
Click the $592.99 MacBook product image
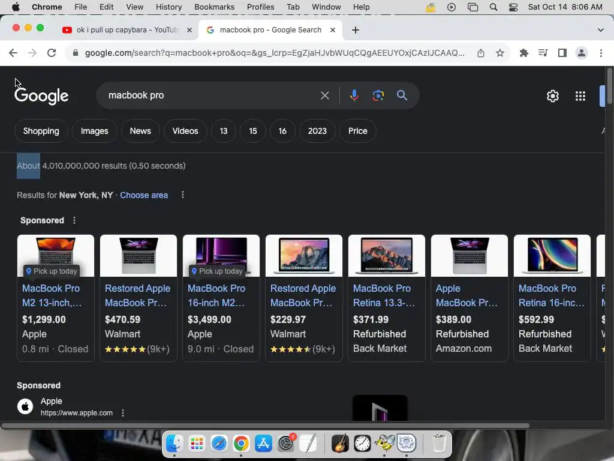click(552, 256)
